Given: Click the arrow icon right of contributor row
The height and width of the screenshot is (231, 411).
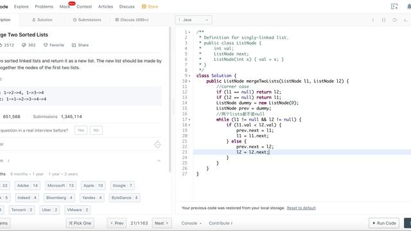Looking at the screenshot, I should (x=157, y=144).
